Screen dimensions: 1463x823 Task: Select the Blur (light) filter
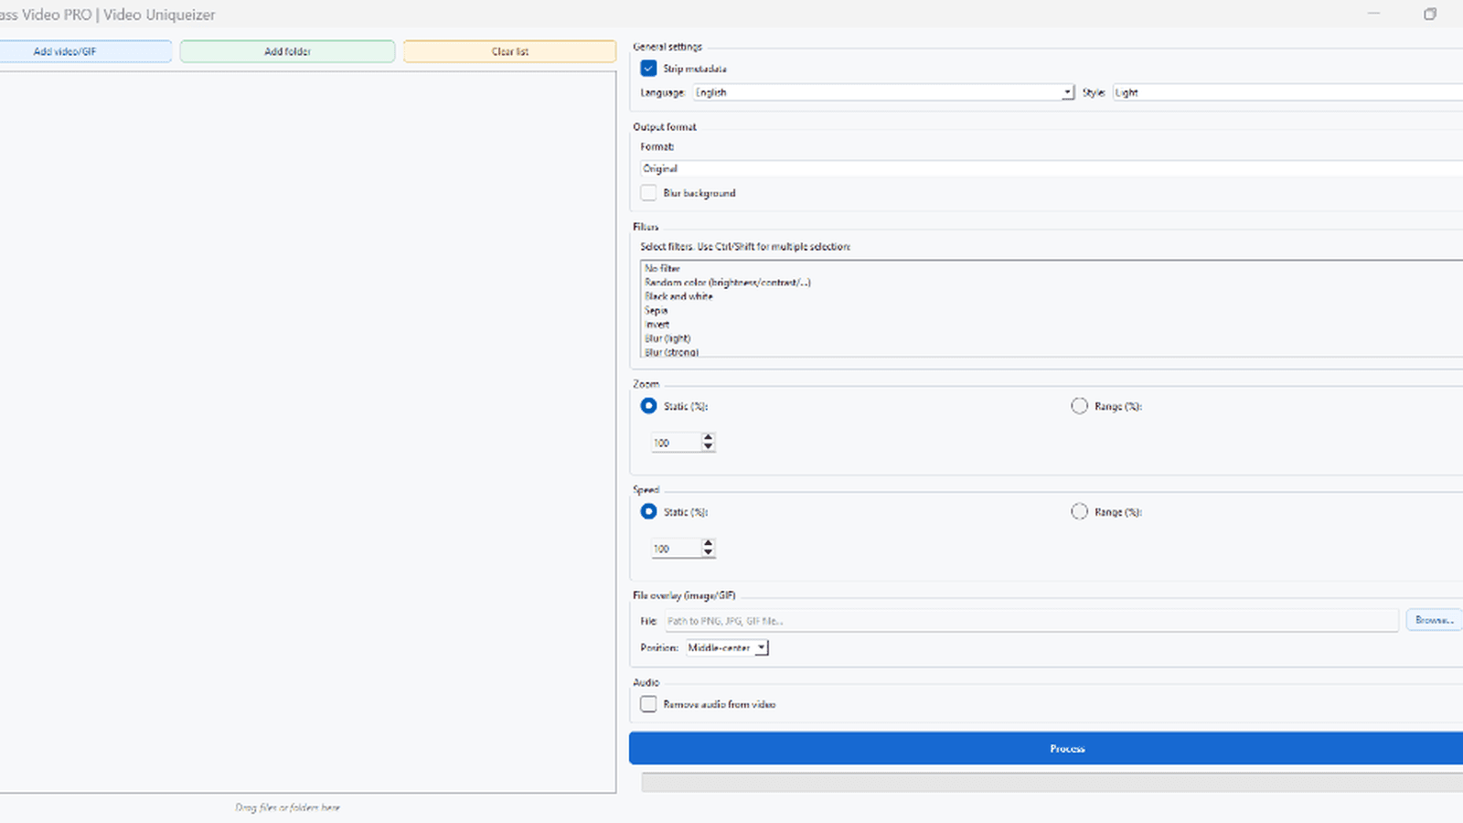coord(1052,338)
